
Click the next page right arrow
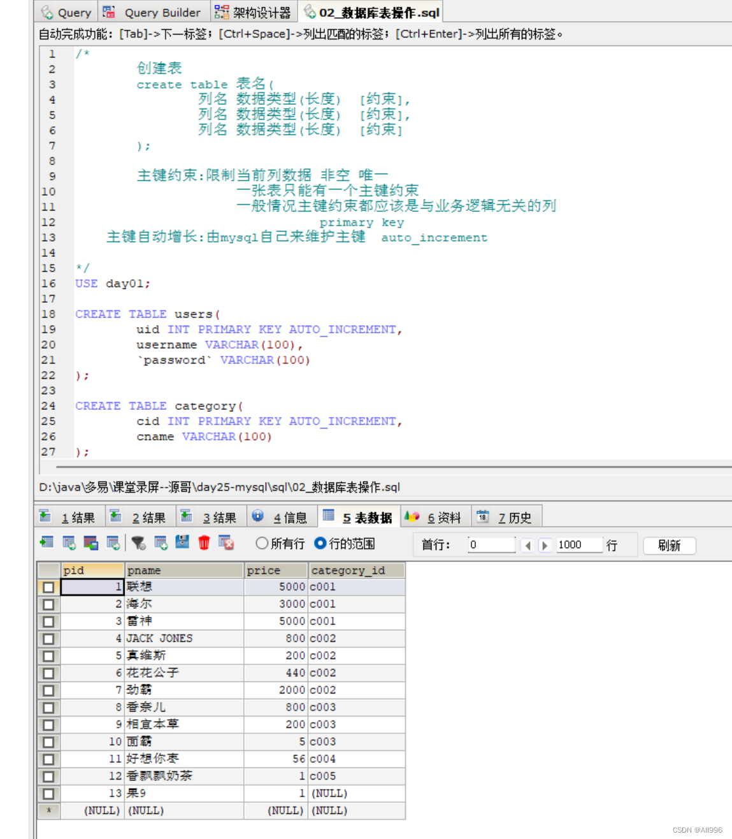545,545
